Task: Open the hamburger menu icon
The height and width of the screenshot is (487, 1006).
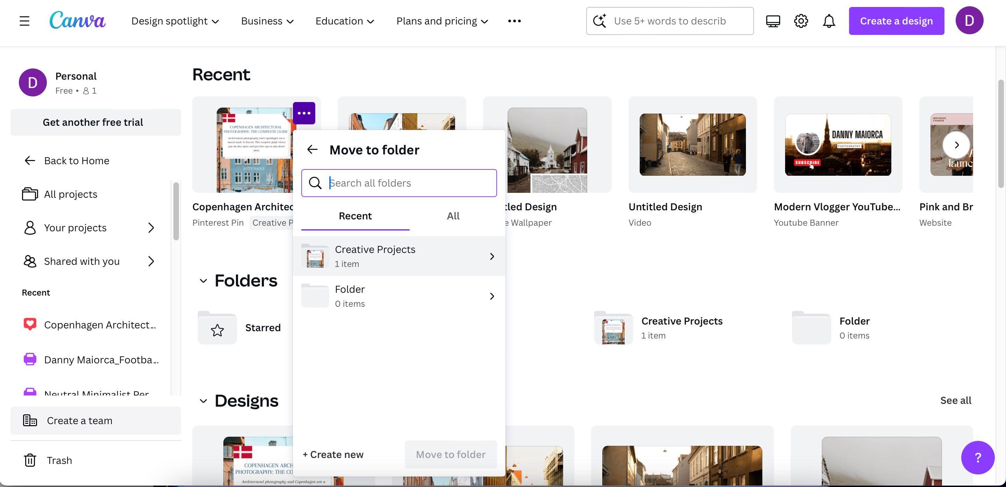Action: coord(24,21)
